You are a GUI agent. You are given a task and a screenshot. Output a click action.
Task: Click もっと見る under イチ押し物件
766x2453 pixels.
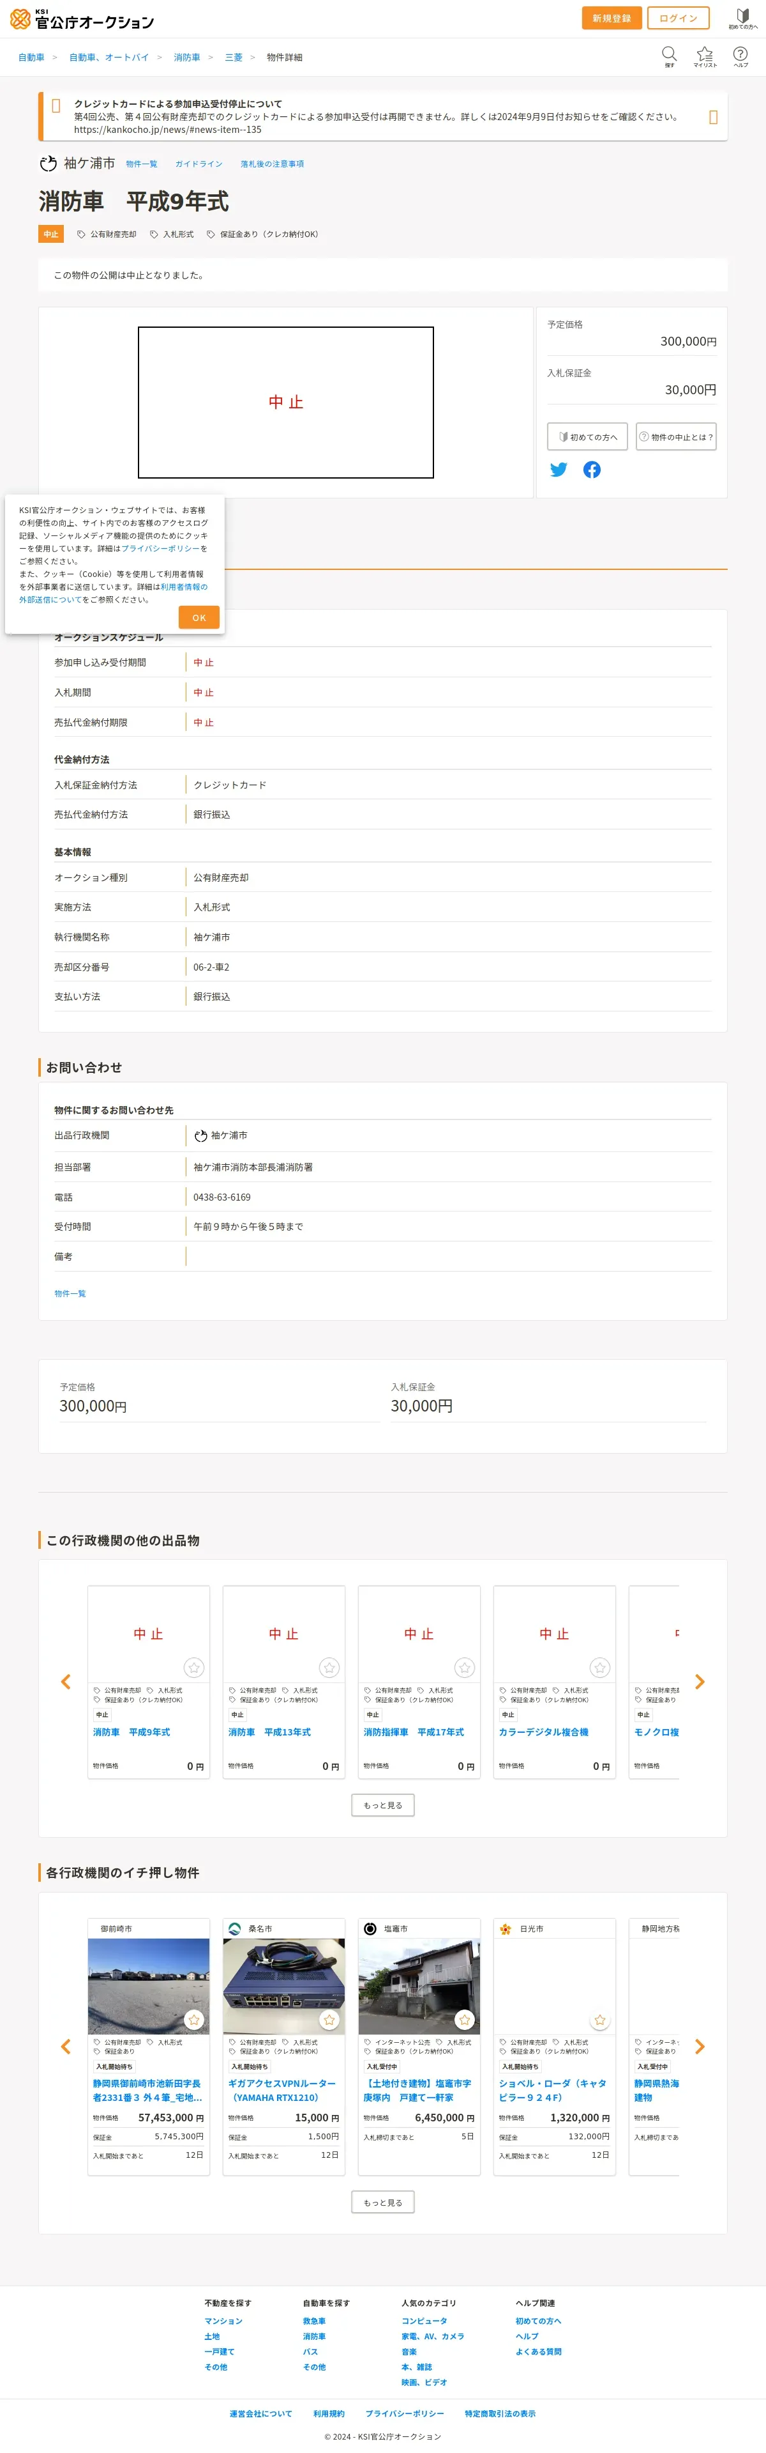pyautogui.click(x=382, y=2202)
